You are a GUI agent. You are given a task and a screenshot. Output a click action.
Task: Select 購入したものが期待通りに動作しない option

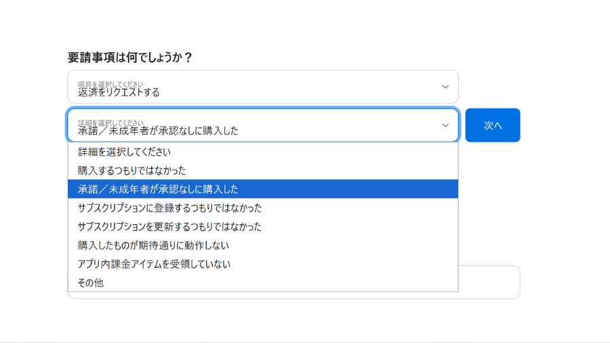click(x=154, y=245)
